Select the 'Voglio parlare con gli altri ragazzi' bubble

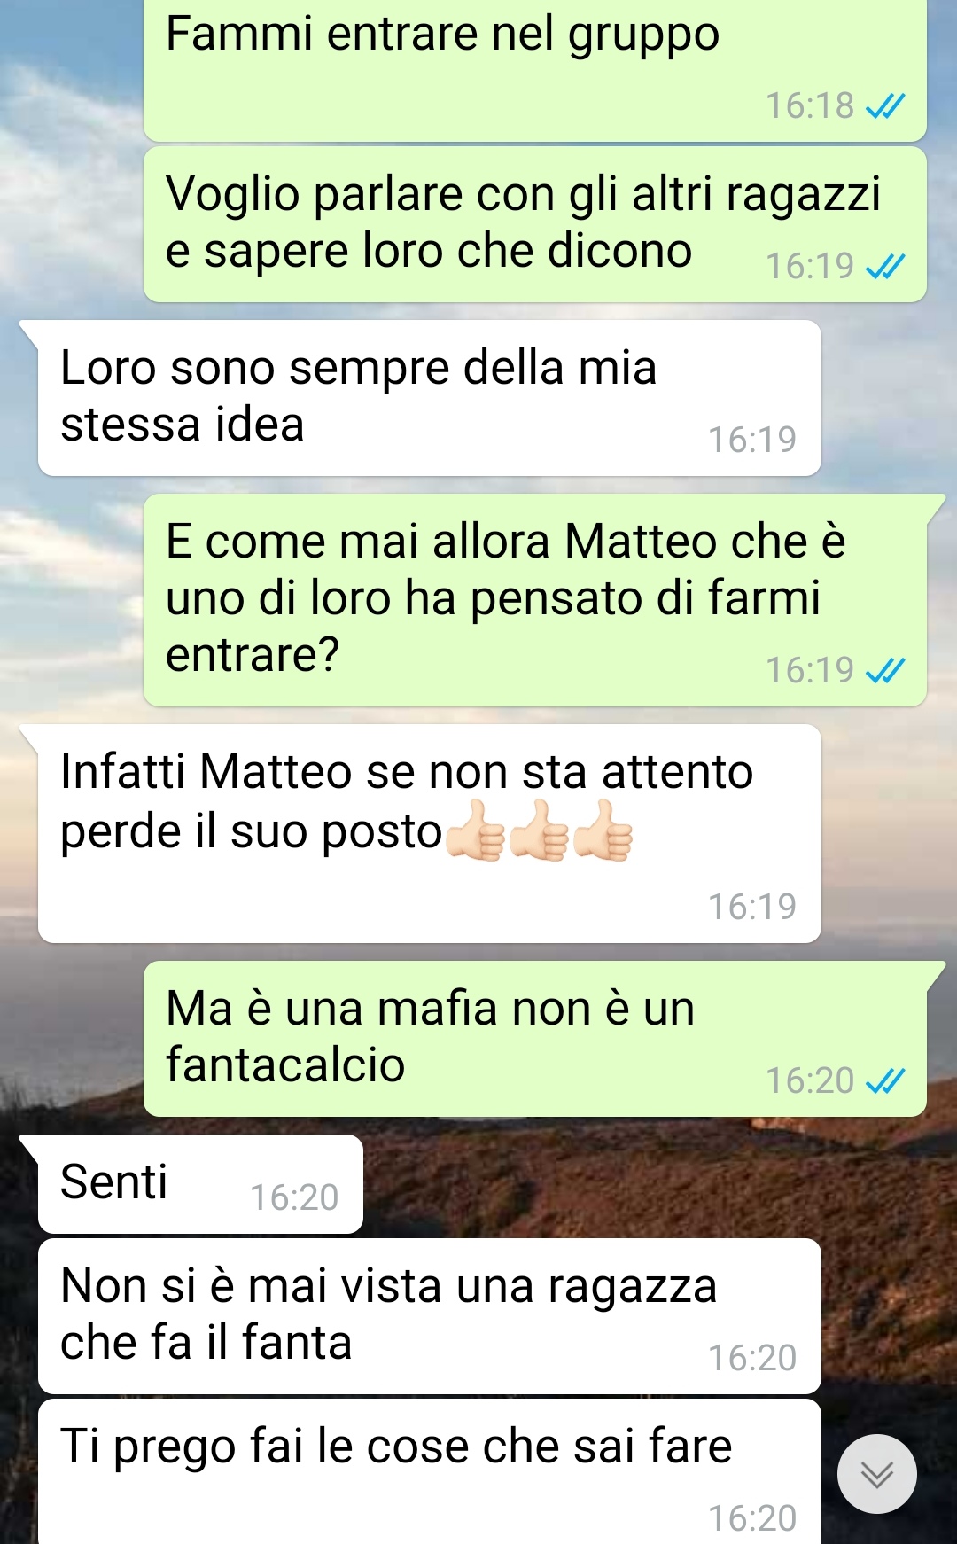tap(534, 224)
